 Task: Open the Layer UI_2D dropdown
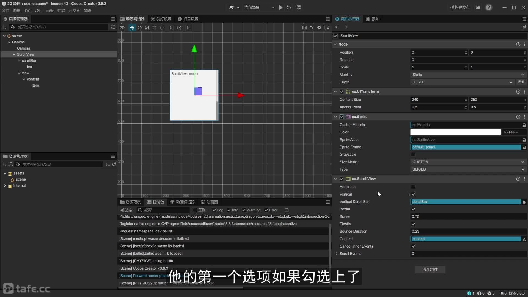coord(462,82)
